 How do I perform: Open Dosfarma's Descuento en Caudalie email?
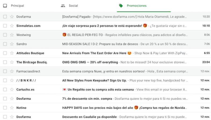pos(107,117)
